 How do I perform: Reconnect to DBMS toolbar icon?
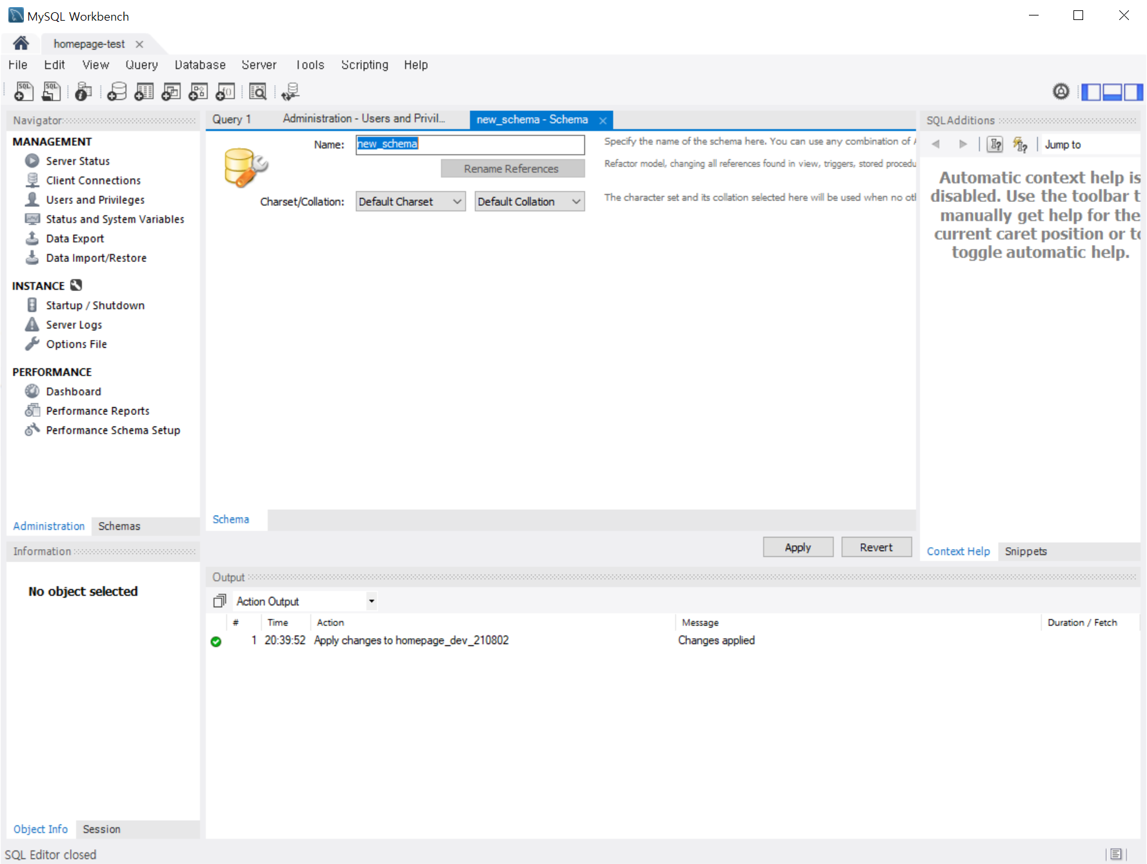click(x=290, y=92)
